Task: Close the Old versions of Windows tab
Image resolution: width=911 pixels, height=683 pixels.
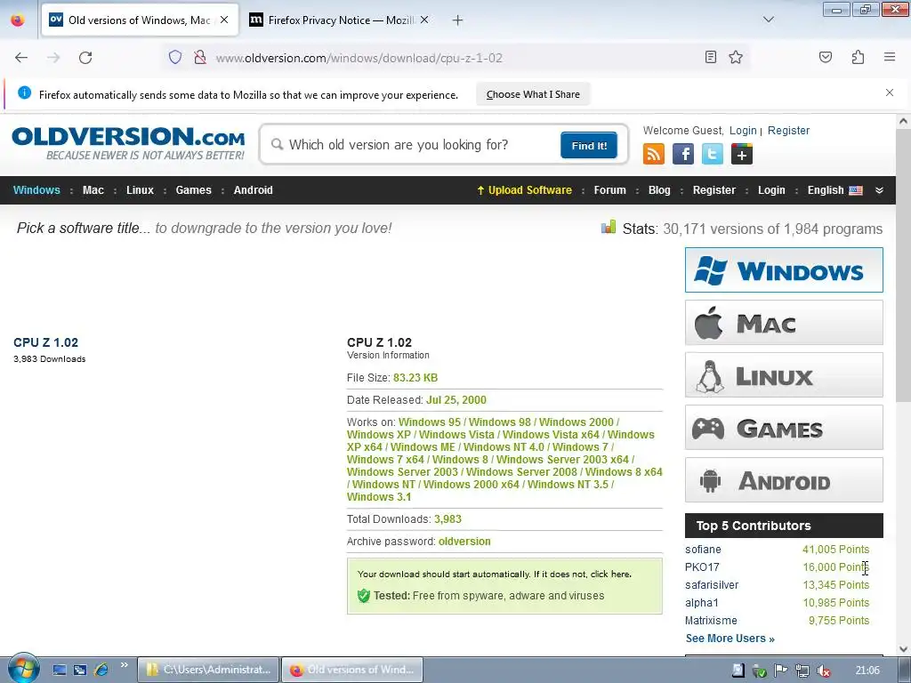Action: click(224, 20)
